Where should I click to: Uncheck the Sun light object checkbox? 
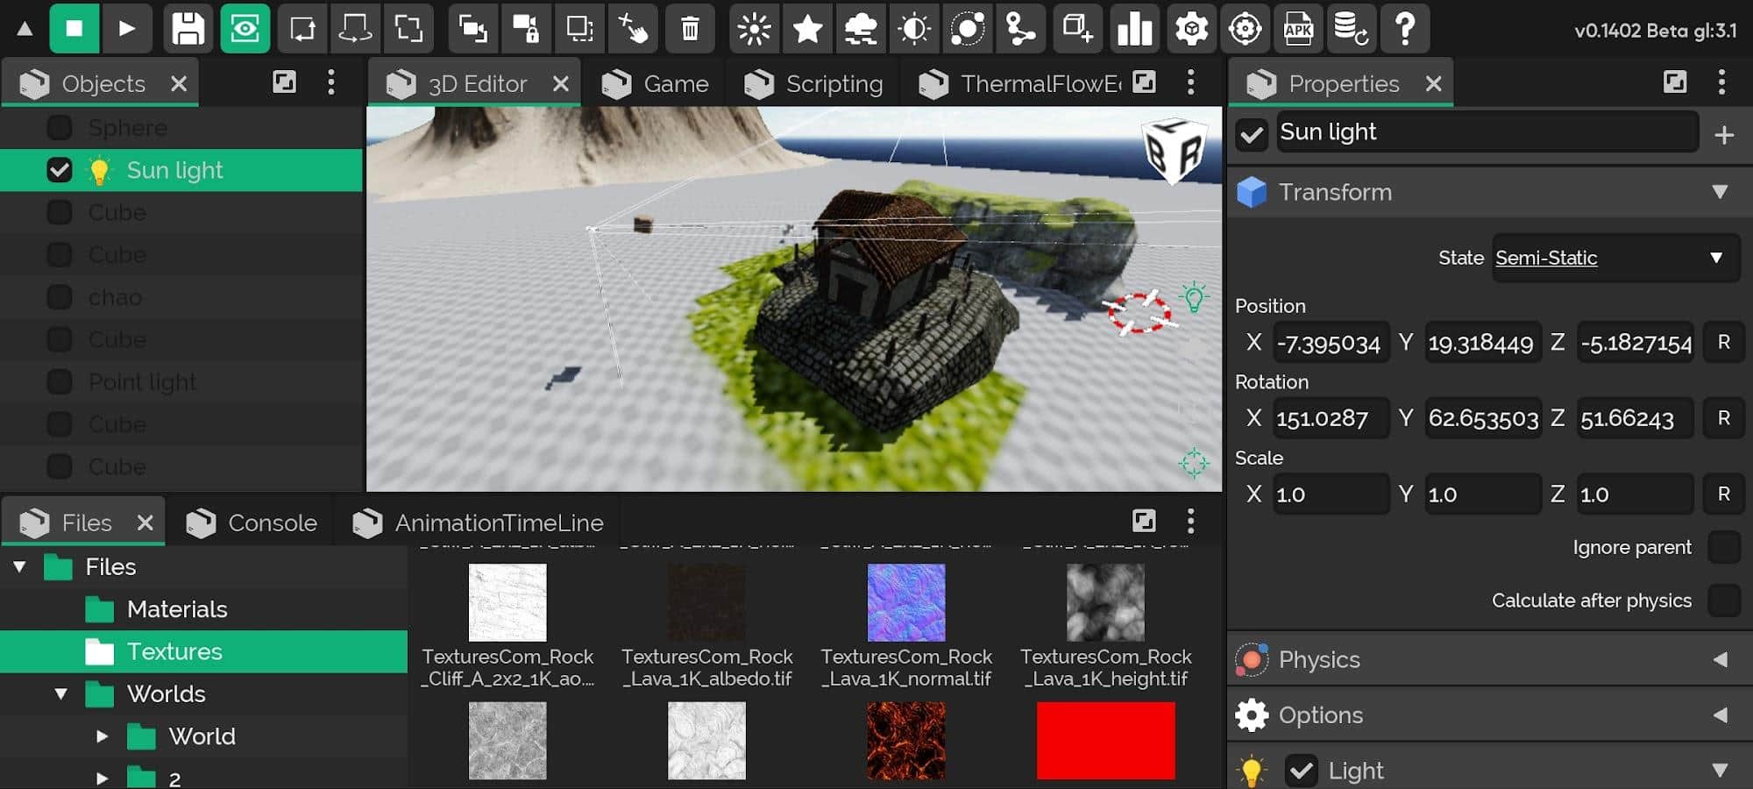pos(60,170)
